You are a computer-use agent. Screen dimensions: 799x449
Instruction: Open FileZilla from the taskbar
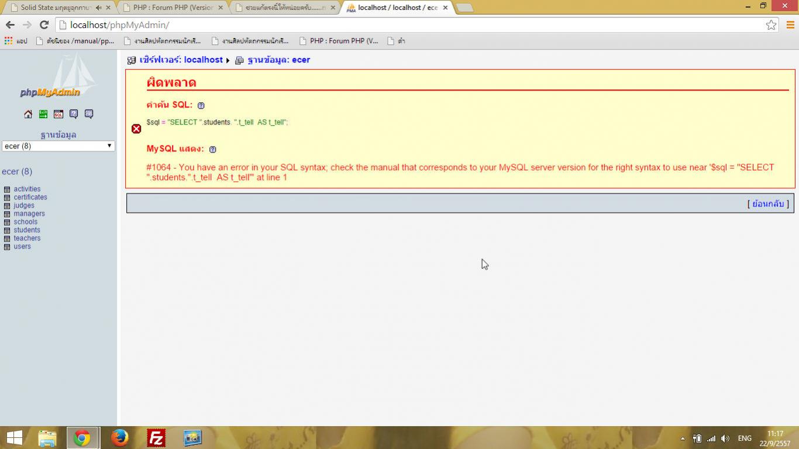[156, 437]
